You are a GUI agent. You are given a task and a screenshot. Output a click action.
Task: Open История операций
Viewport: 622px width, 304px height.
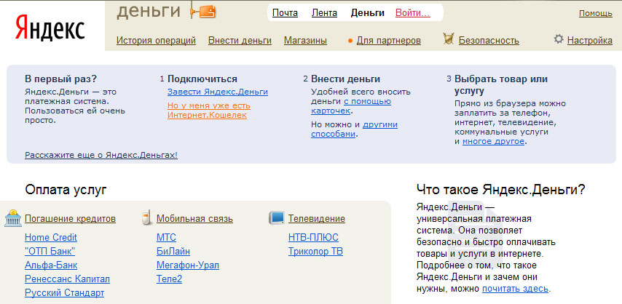156,41
